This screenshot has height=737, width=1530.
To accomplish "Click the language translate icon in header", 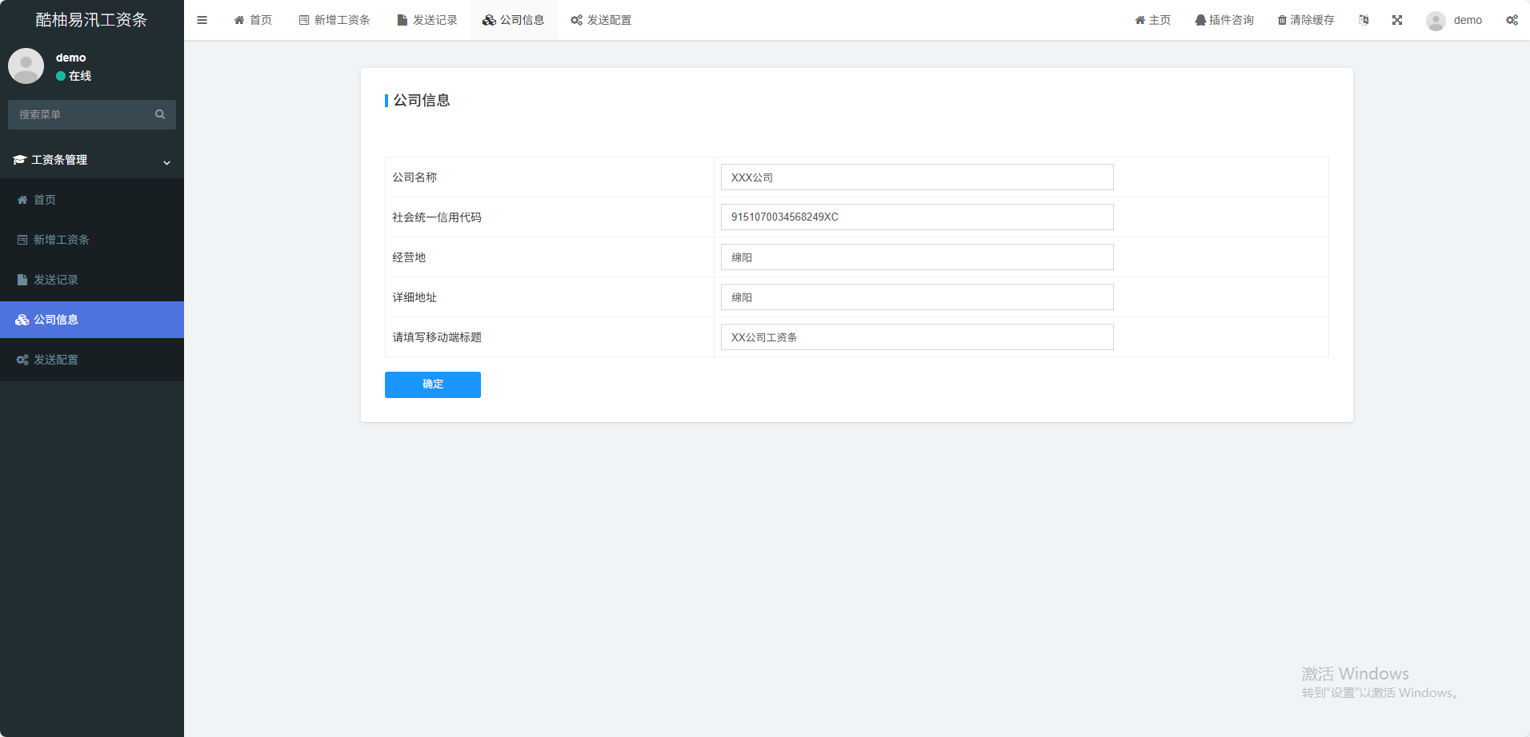I will click(x=1364, y=20).
